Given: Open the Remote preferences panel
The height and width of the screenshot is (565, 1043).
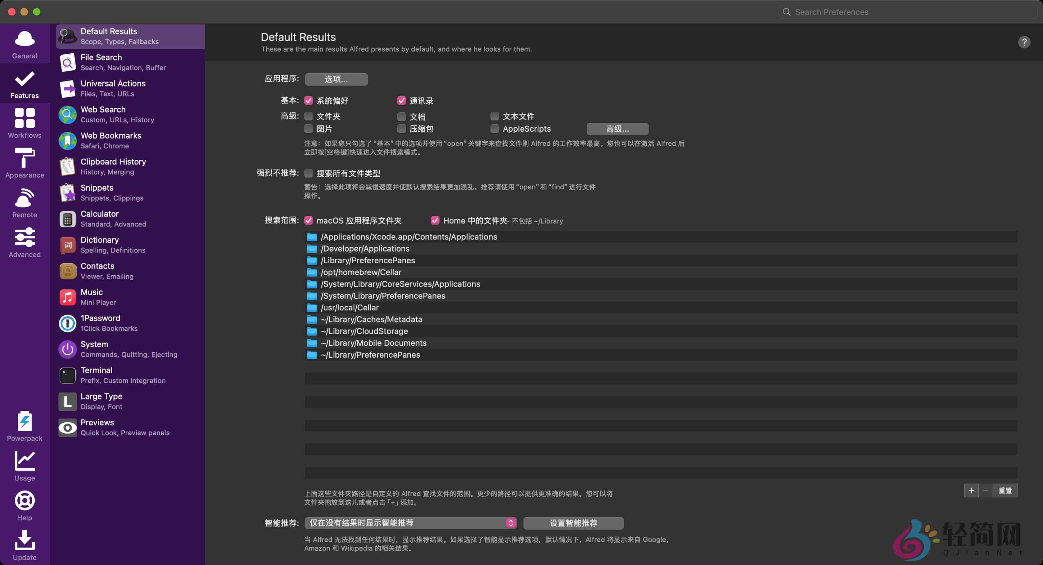Looking at the screenshot, I should pos(24,201).
